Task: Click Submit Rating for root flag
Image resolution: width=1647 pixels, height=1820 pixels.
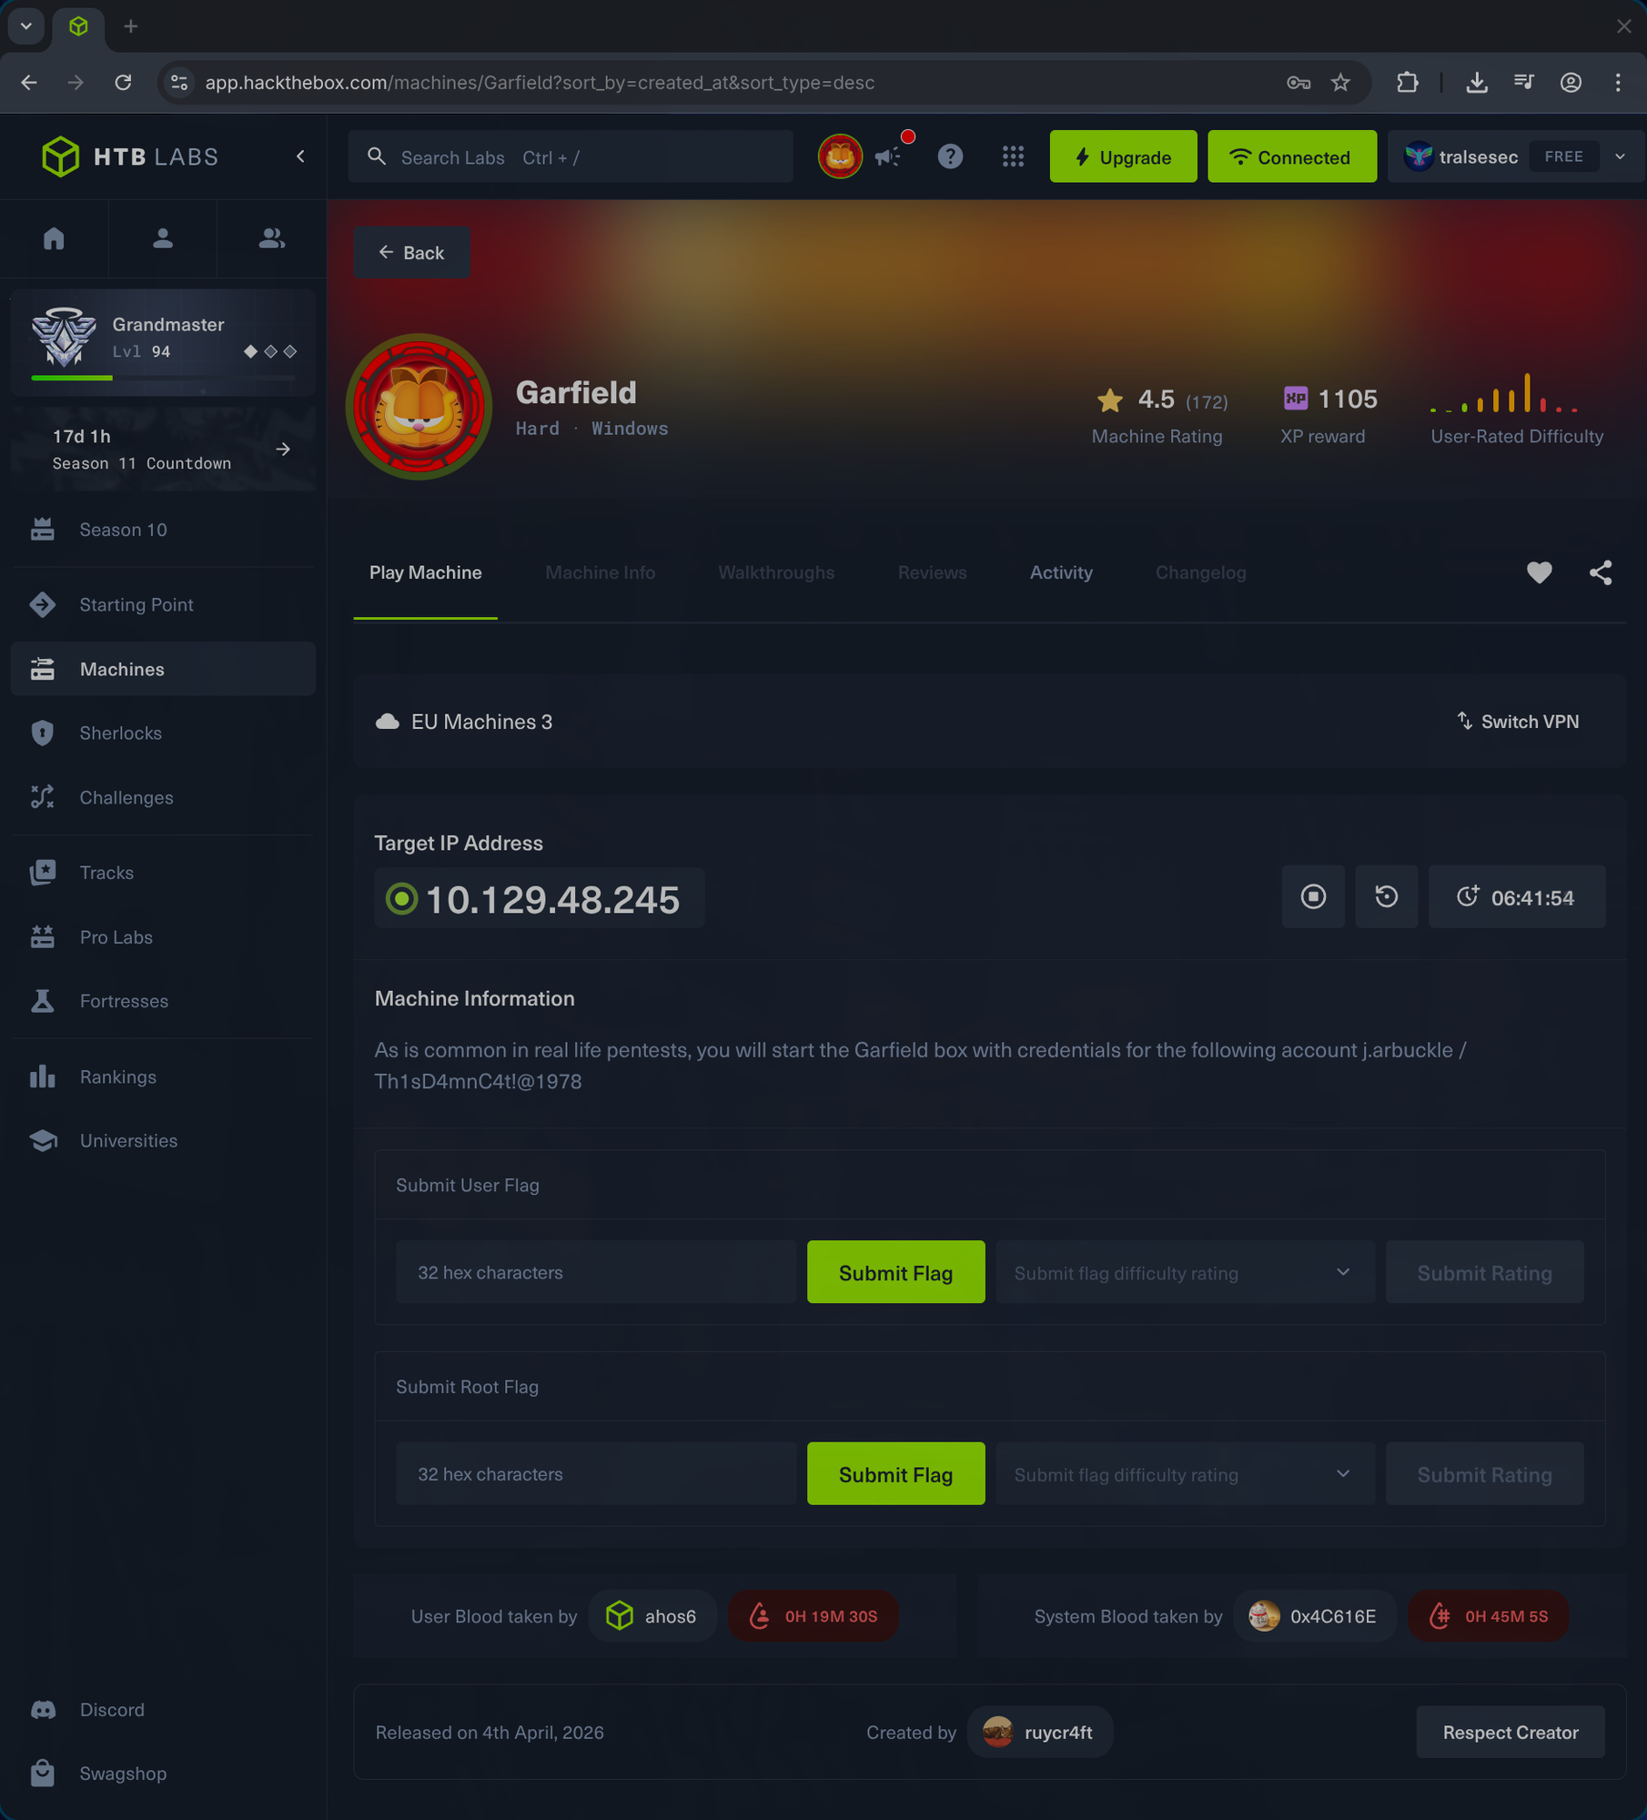Action: pos(1484,1474)
